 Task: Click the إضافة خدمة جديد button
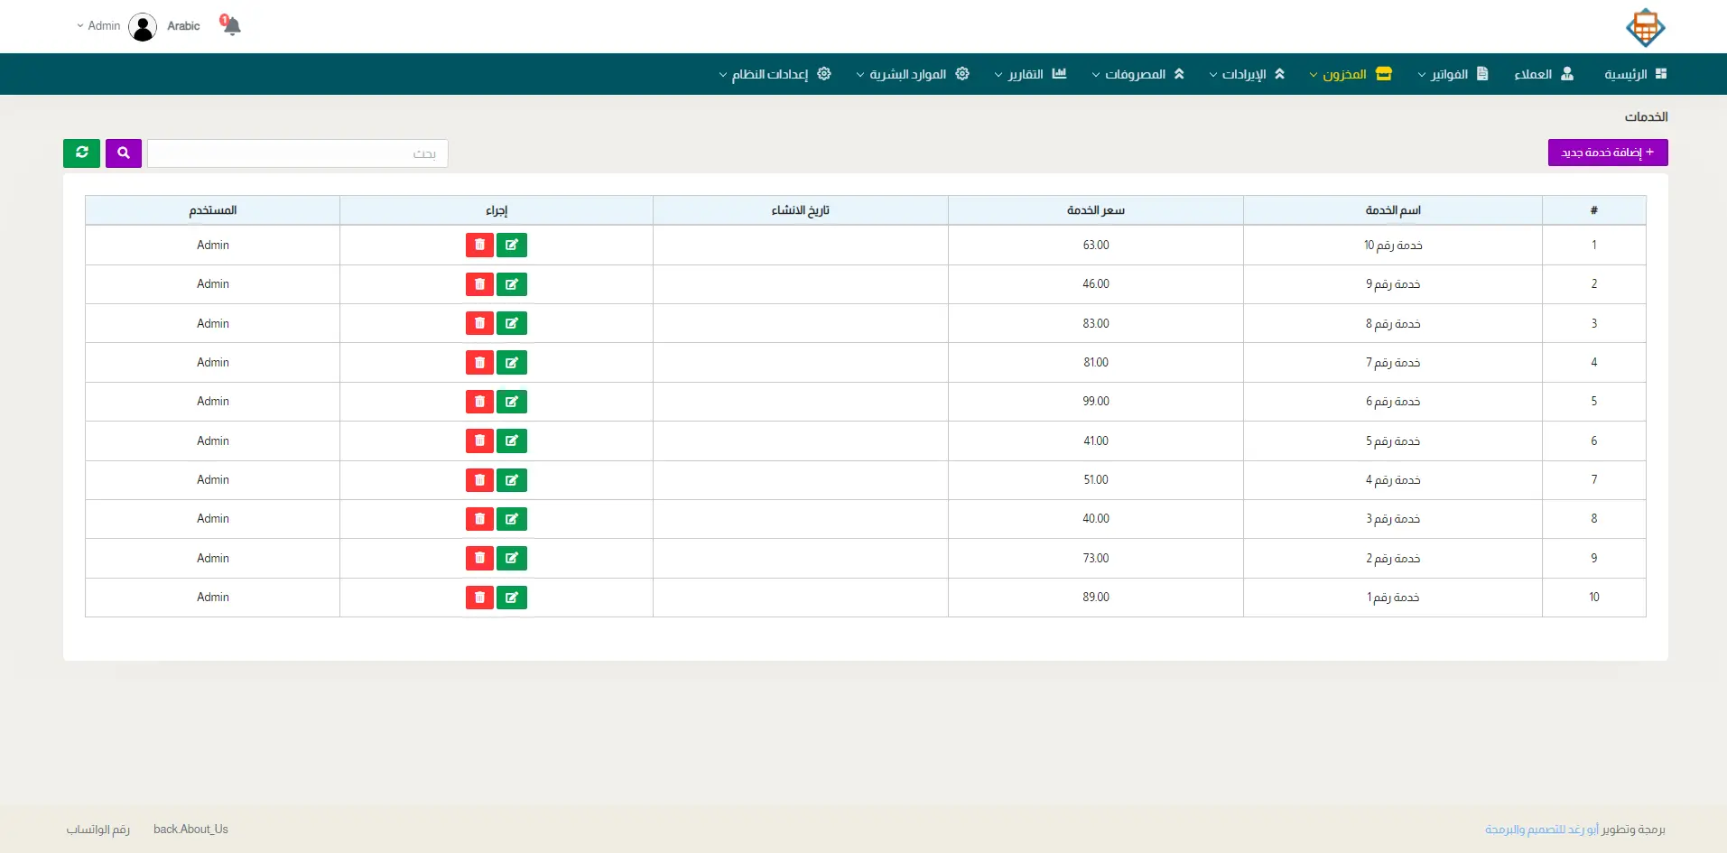[1607, 153]
